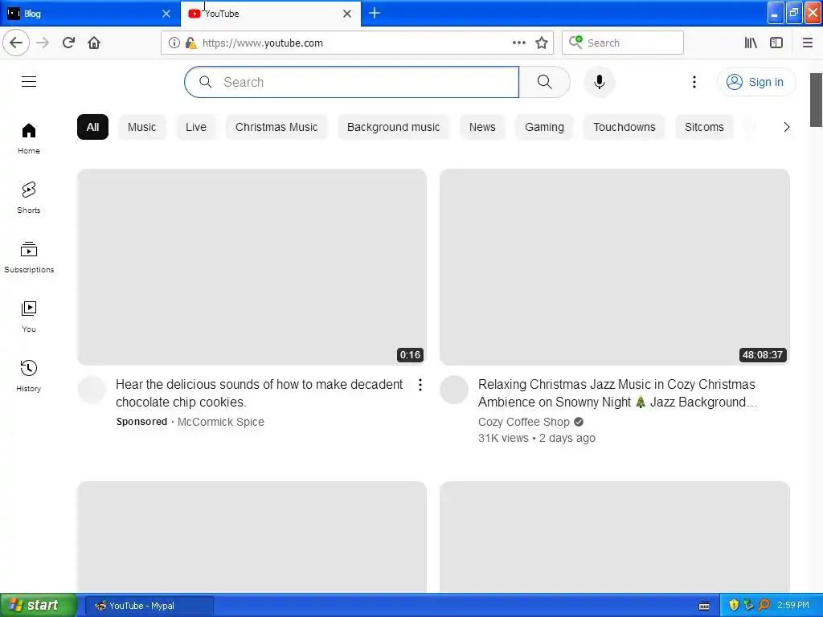Click YouTube - Mypal taskbar button

pos(149,606)
